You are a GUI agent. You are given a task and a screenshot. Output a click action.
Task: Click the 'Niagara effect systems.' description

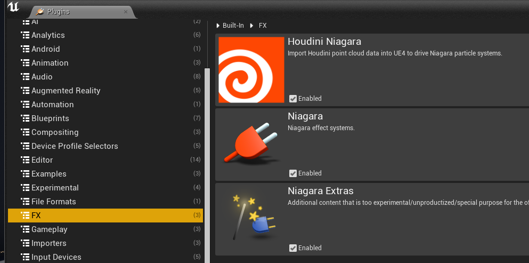tap(321, 128)
